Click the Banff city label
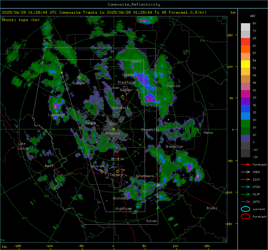Viewport: 268px width, 250px height. (49, 166)
